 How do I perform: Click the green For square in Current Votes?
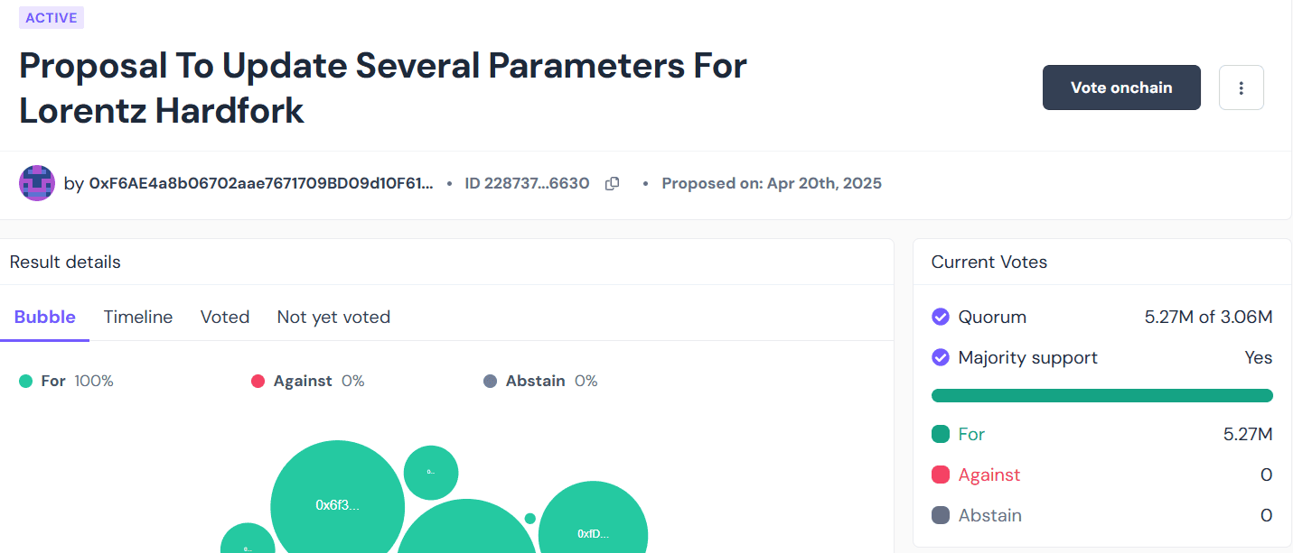(x=941, y=434)
